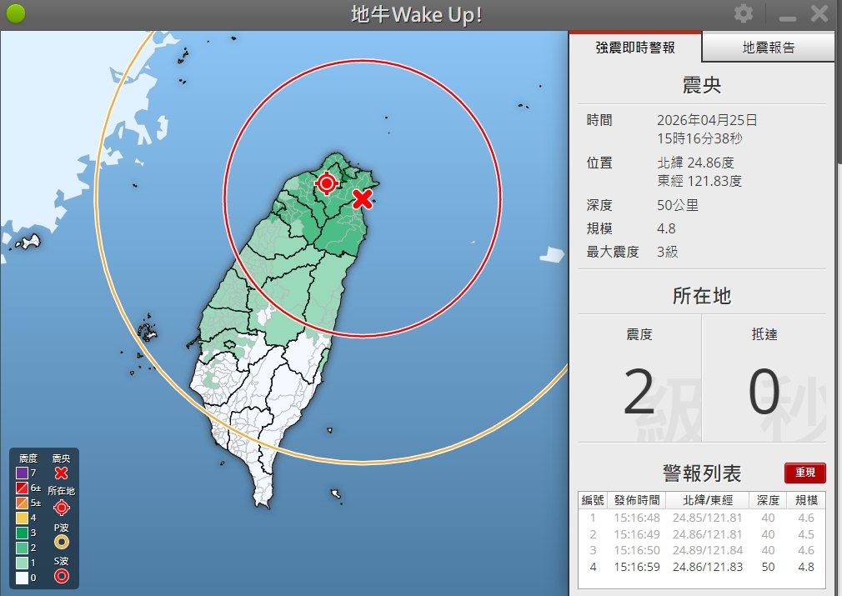The height and width of the screenshot is (596, 842).
Task: Click the 深度 column header in alert list
Action: click(768, 500)
